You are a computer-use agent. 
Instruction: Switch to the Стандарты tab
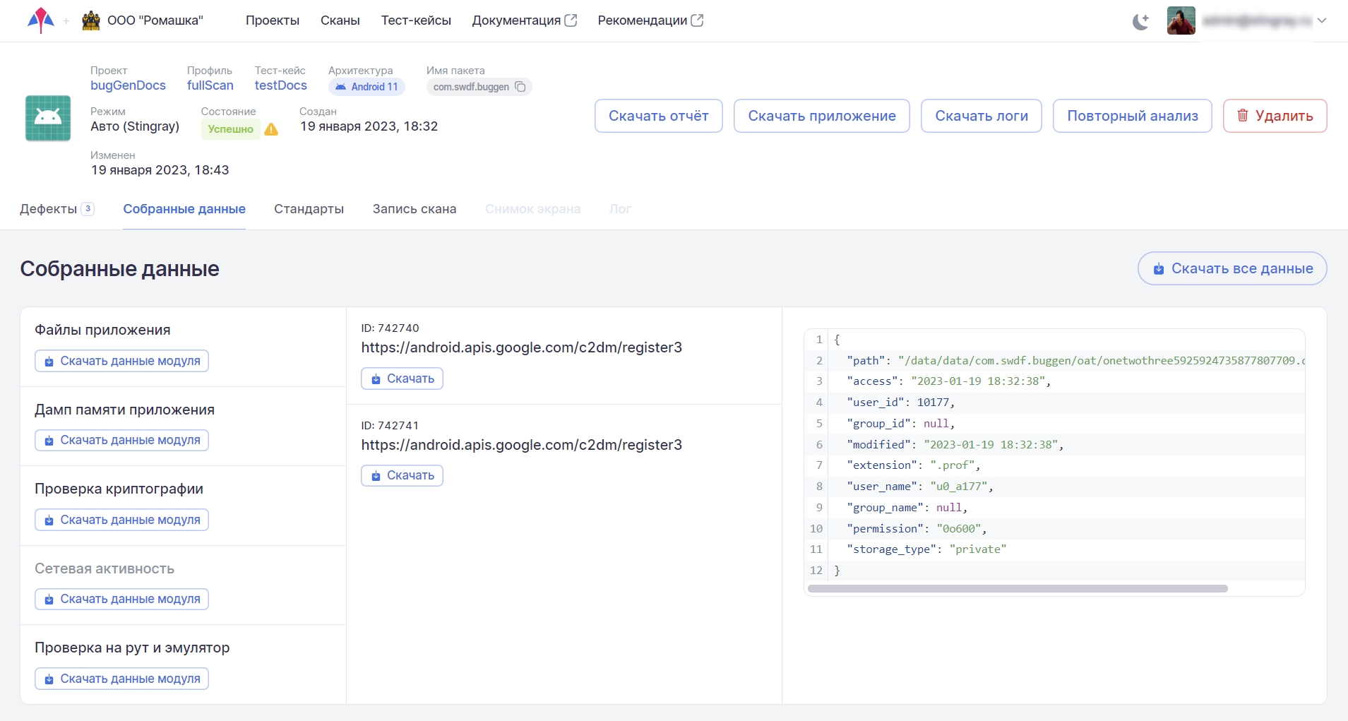pos(309,209)
